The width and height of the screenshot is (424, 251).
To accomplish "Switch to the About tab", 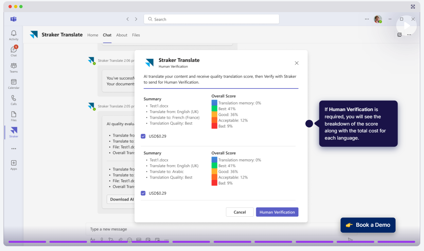I will tap(122, 35).
